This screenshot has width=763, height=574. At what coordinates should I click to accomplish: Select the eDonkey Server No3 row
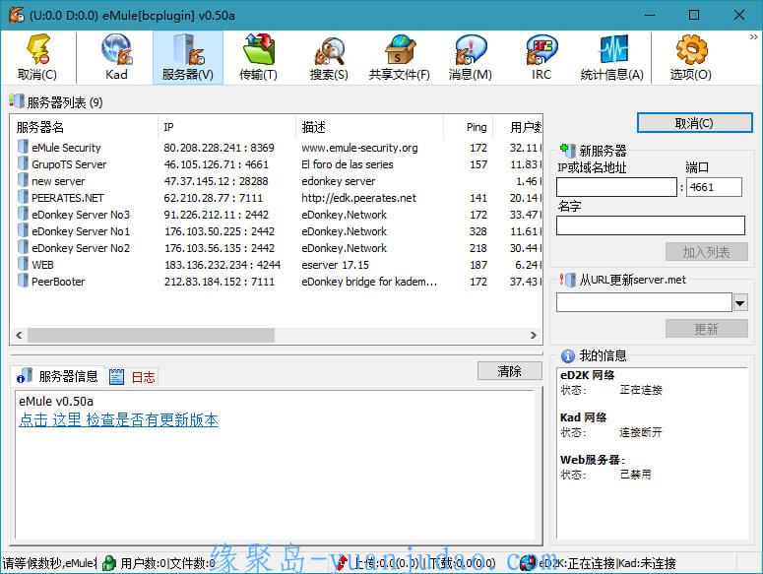(276, 214)
